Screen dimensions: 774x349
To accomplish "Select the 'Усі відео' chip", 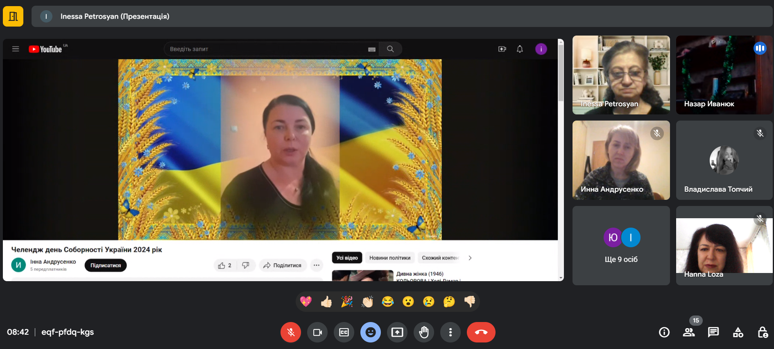I will [347, 258].
